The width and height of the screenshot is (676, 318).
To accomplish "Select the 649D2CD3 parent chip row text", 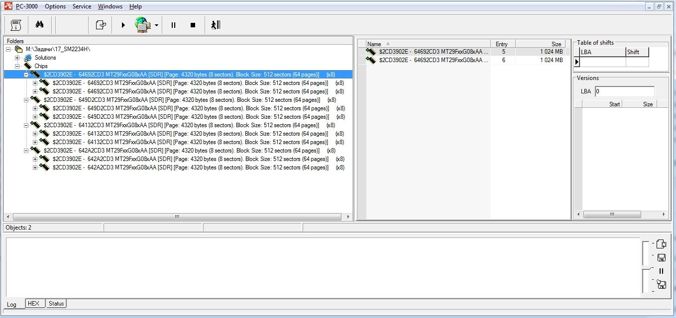I will point(190,100).
